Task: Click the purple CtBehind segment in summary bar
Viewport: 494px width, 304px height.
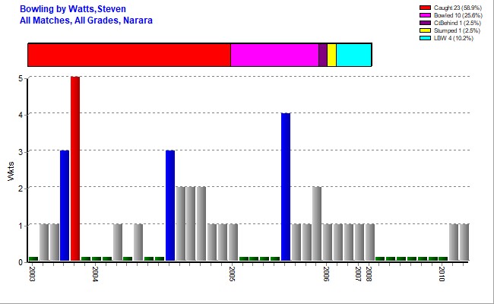Action: click(x=322, y=55)
